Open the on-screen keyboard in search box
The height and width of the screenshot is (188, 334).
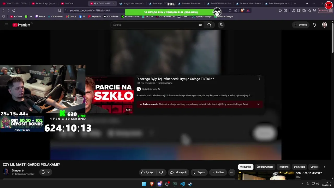click(200, 25)
